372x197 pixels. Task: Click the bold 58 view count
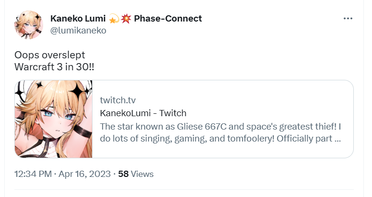(x=123, y=174)
